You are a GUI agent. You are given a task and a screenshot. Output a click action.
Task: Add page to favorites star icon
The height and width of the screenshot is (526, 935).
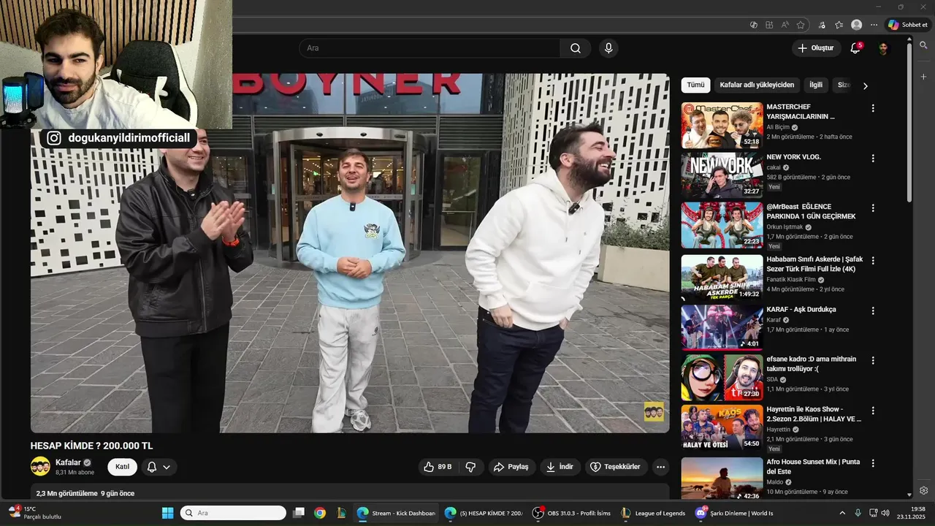(801, 25)
